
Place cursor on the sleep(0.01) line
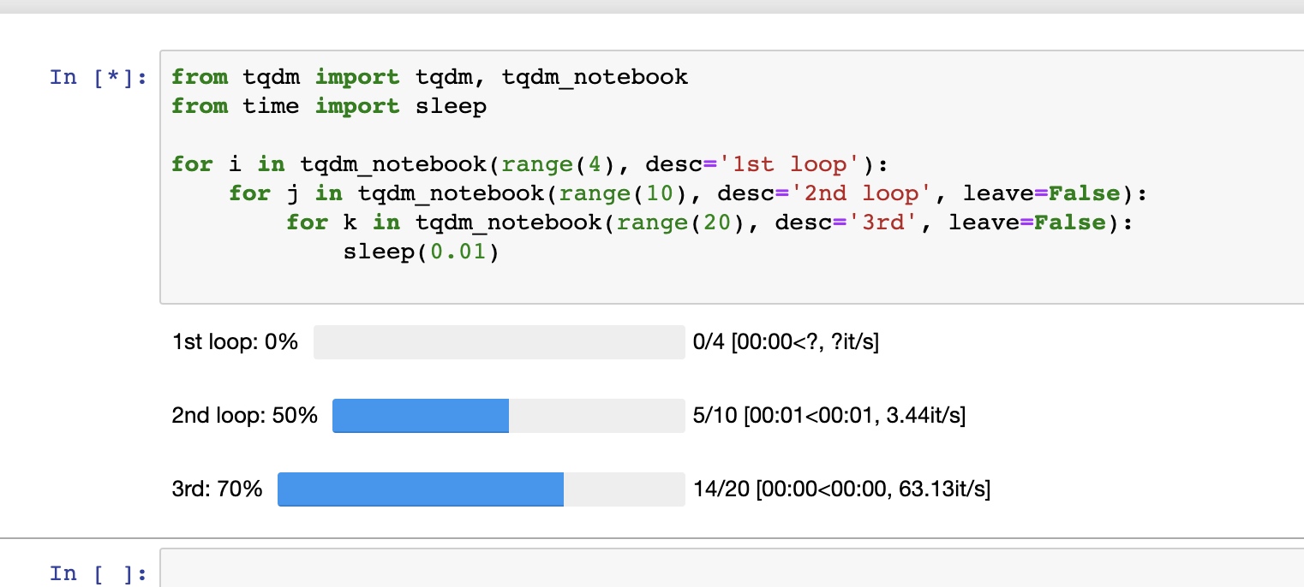pos(421,252)
